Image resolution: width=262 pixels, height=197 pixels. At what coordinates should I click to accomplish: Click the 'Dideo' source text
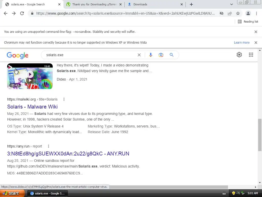click(61, 80)
